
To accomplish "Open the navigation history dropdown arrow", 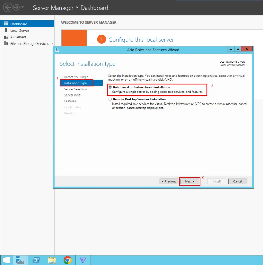I will point(22,7).
